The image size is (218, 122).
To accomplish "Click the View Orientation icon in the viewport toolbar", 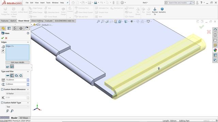I will pos(120,21).
